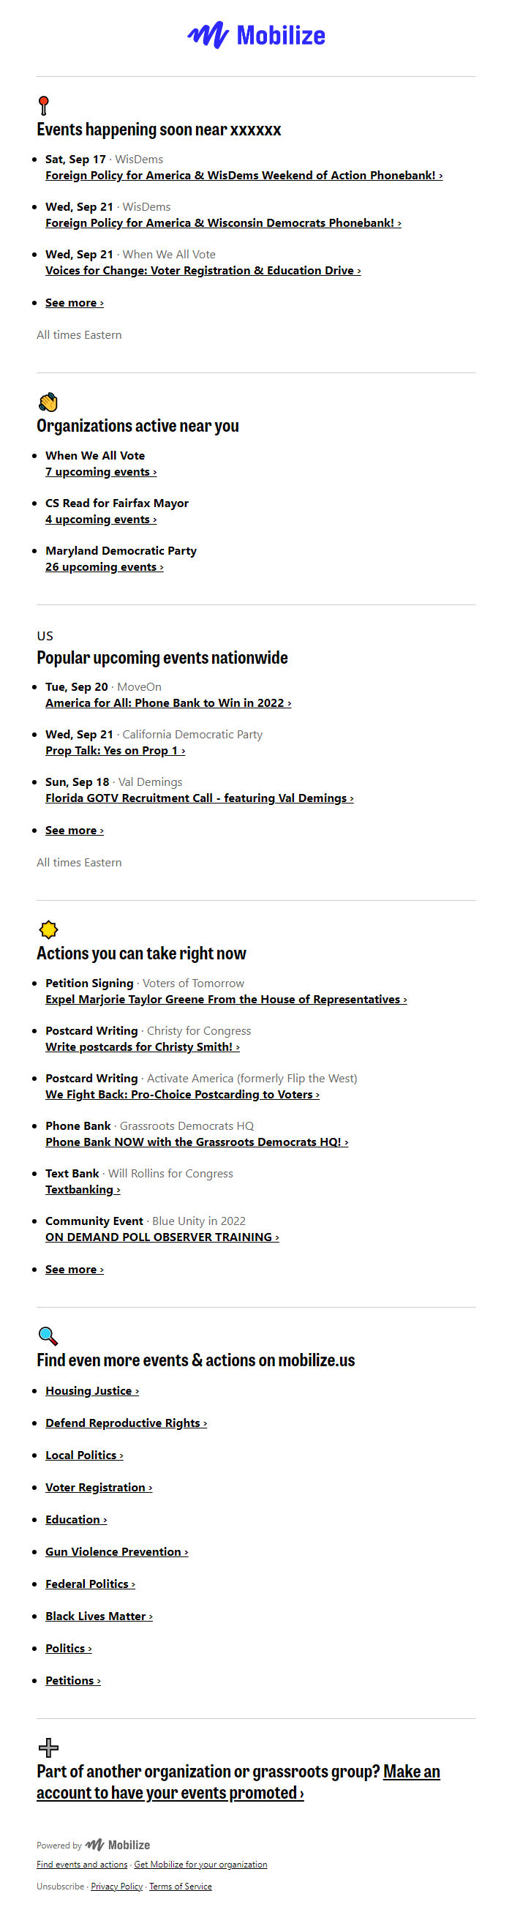512x1907 pixels.
Task: Click 'Popular upcoming events nationwide' heading
Action: [162, 656]
